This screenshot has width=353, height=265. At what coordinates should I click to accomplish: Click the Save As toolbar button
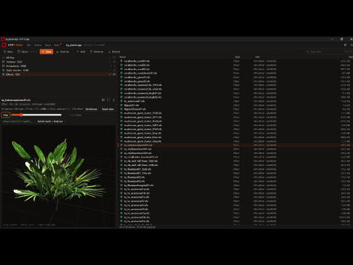[x=62, y=52]
